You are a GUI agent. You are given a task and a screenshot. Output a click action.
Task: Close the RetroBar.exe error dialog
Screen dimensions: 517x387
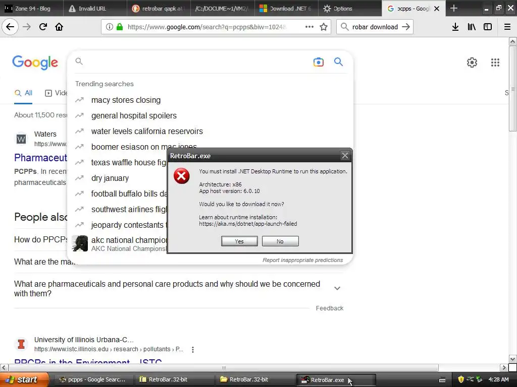point(345,156)
